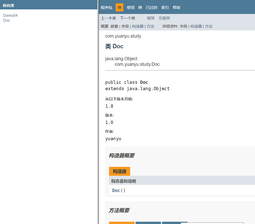
Task: Open the Doc class in sidebar
Action: tap(7, 20)
